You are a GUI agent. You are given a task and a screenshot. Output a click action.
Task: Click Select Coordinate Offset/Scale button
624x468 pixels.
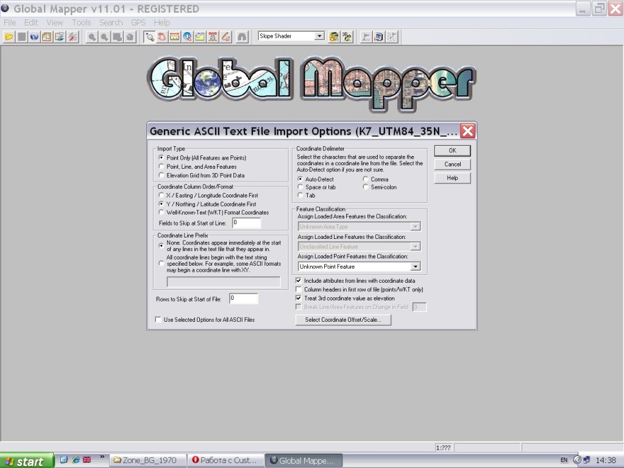tap(343, 320)
